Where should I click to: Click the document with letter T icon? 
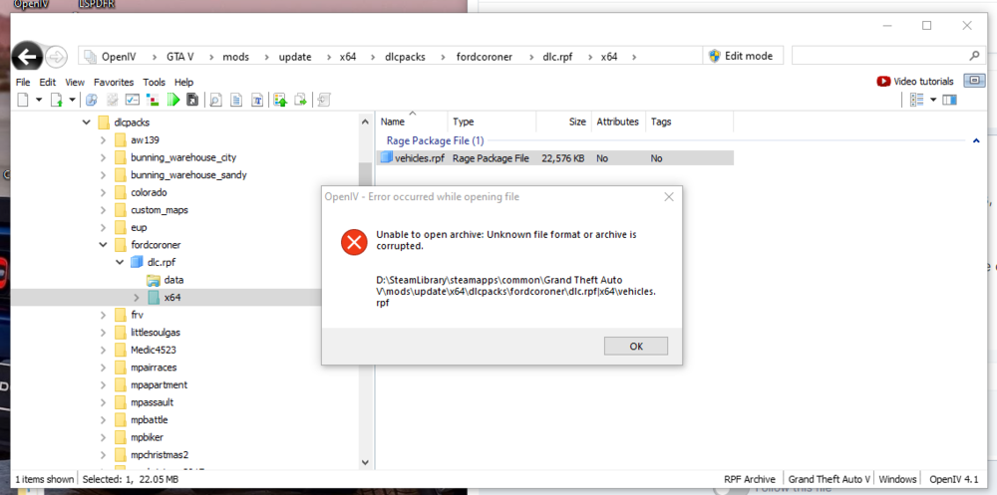click(257, 100)
